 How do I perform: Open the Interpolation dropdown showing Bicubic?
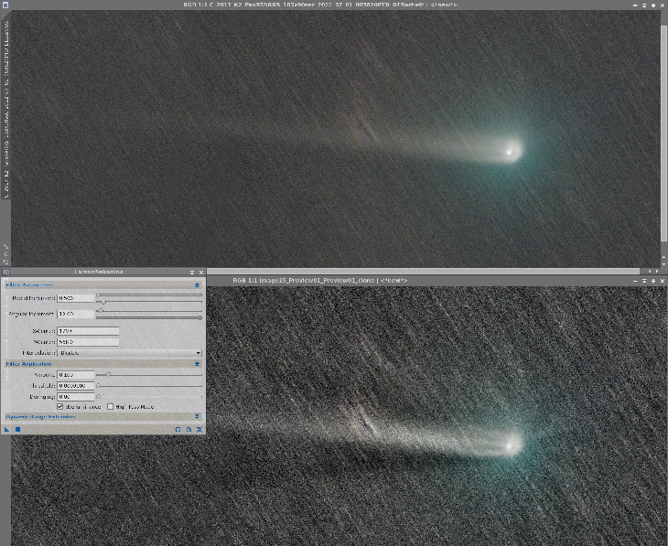point(128,352)
